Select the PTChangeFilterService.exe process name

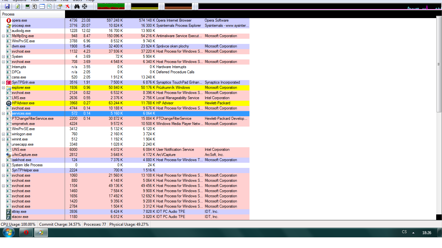coord(33,119)
